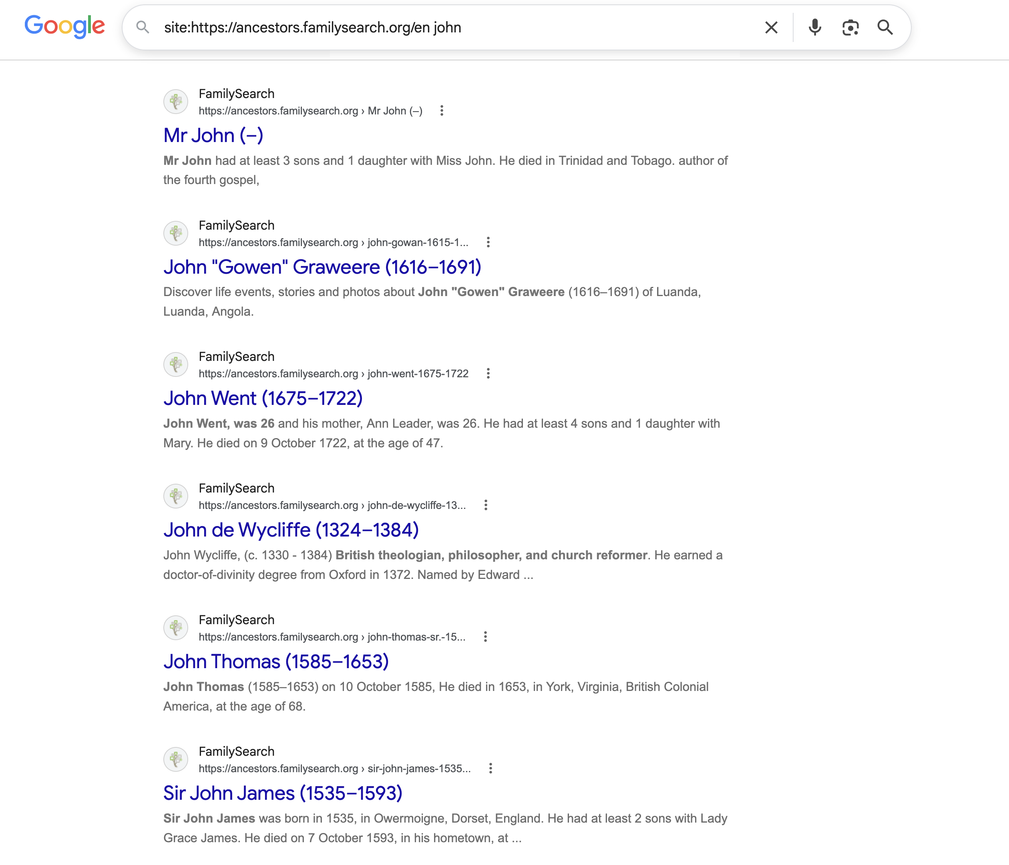Click FamilySearch site name above Sir John James result
Viewport: 1009px width, 865px height.
237,751
